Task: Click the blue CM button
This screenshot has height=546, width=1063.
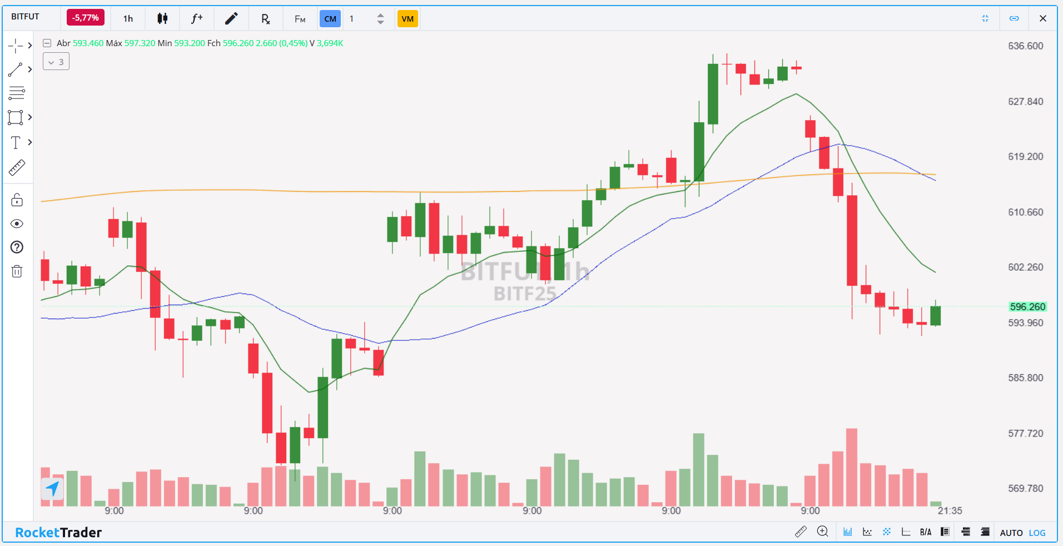Action: [x=330, y=19]
